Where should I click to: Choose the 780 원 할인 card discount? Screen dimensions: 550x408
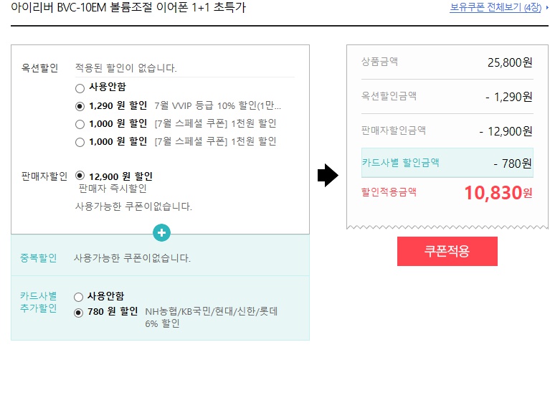78,313
